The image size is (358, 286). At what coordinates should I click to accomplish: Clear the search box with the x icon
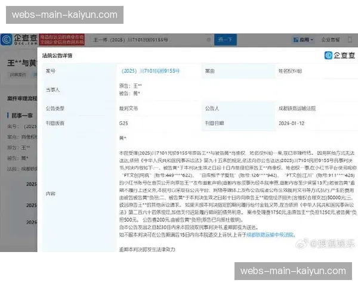coord(208,40)
